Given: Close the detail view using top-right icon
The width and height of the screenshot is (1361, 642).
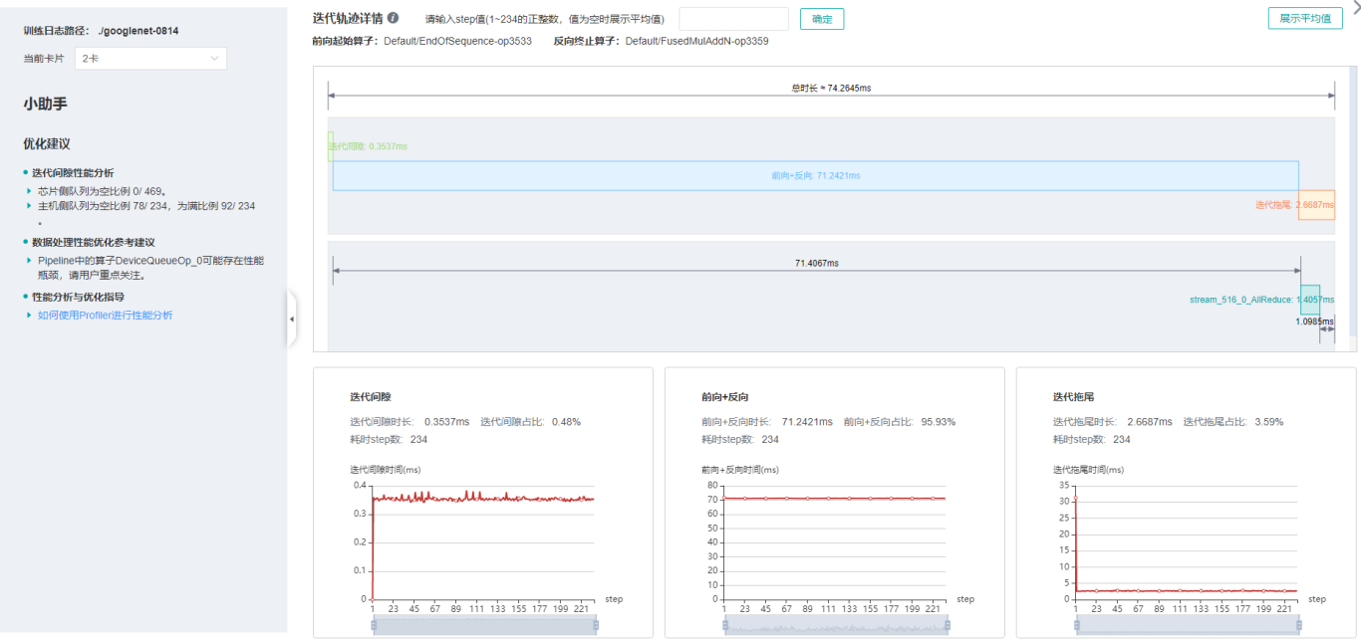Looking at the screenshot, I should (1353, 8).
